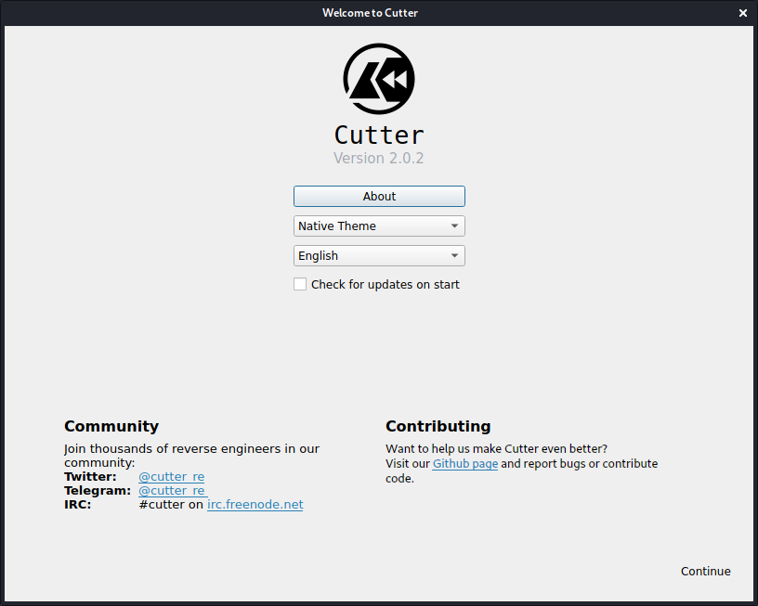Open the Telegram @cutter_re link
This screenshot has width=758, height=606.
(x=171, y=491)
